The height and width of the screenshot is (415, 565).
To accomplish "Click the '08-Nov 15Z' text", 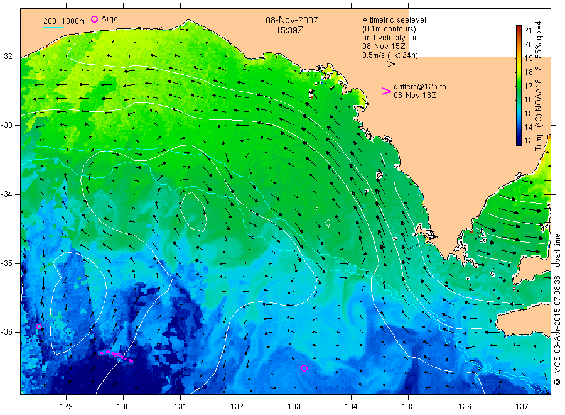I will point(384,47).
